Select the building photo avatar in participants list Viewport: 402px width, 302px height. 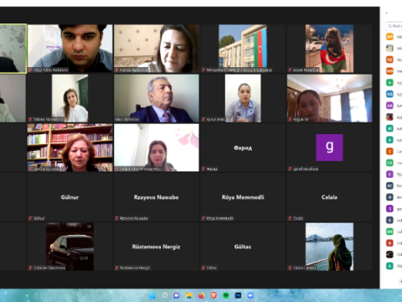pyautogui.click(x=389, y=48)
